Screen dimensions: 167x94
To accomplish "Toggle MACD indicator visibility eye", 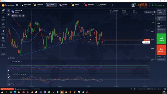I will [23, 74].
